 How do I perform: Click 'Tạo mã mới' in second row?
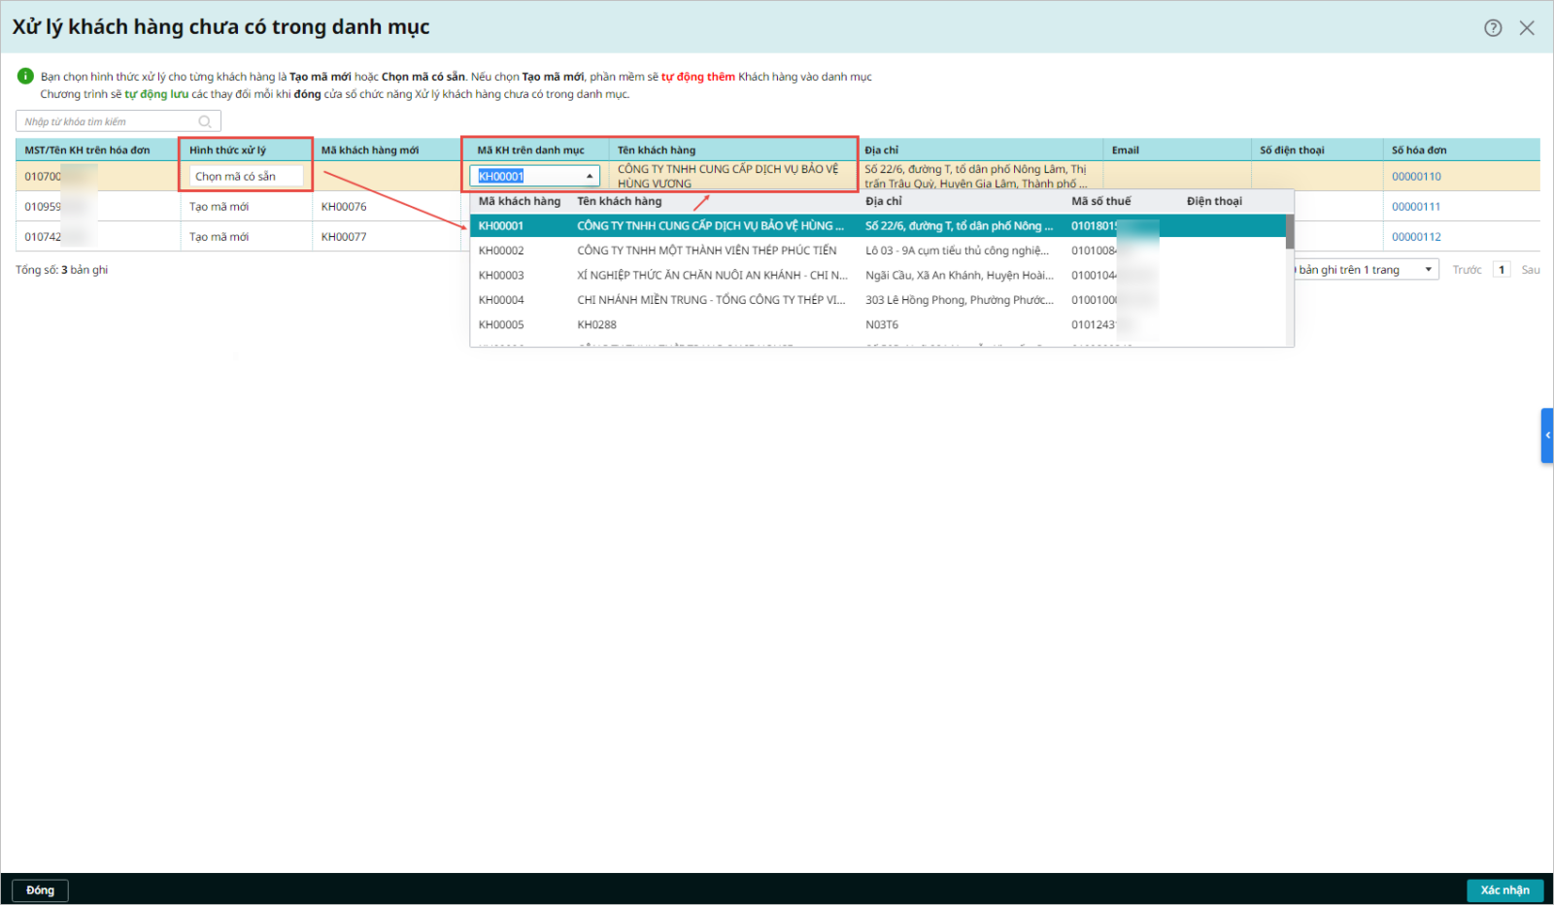[x=220, y=207]
